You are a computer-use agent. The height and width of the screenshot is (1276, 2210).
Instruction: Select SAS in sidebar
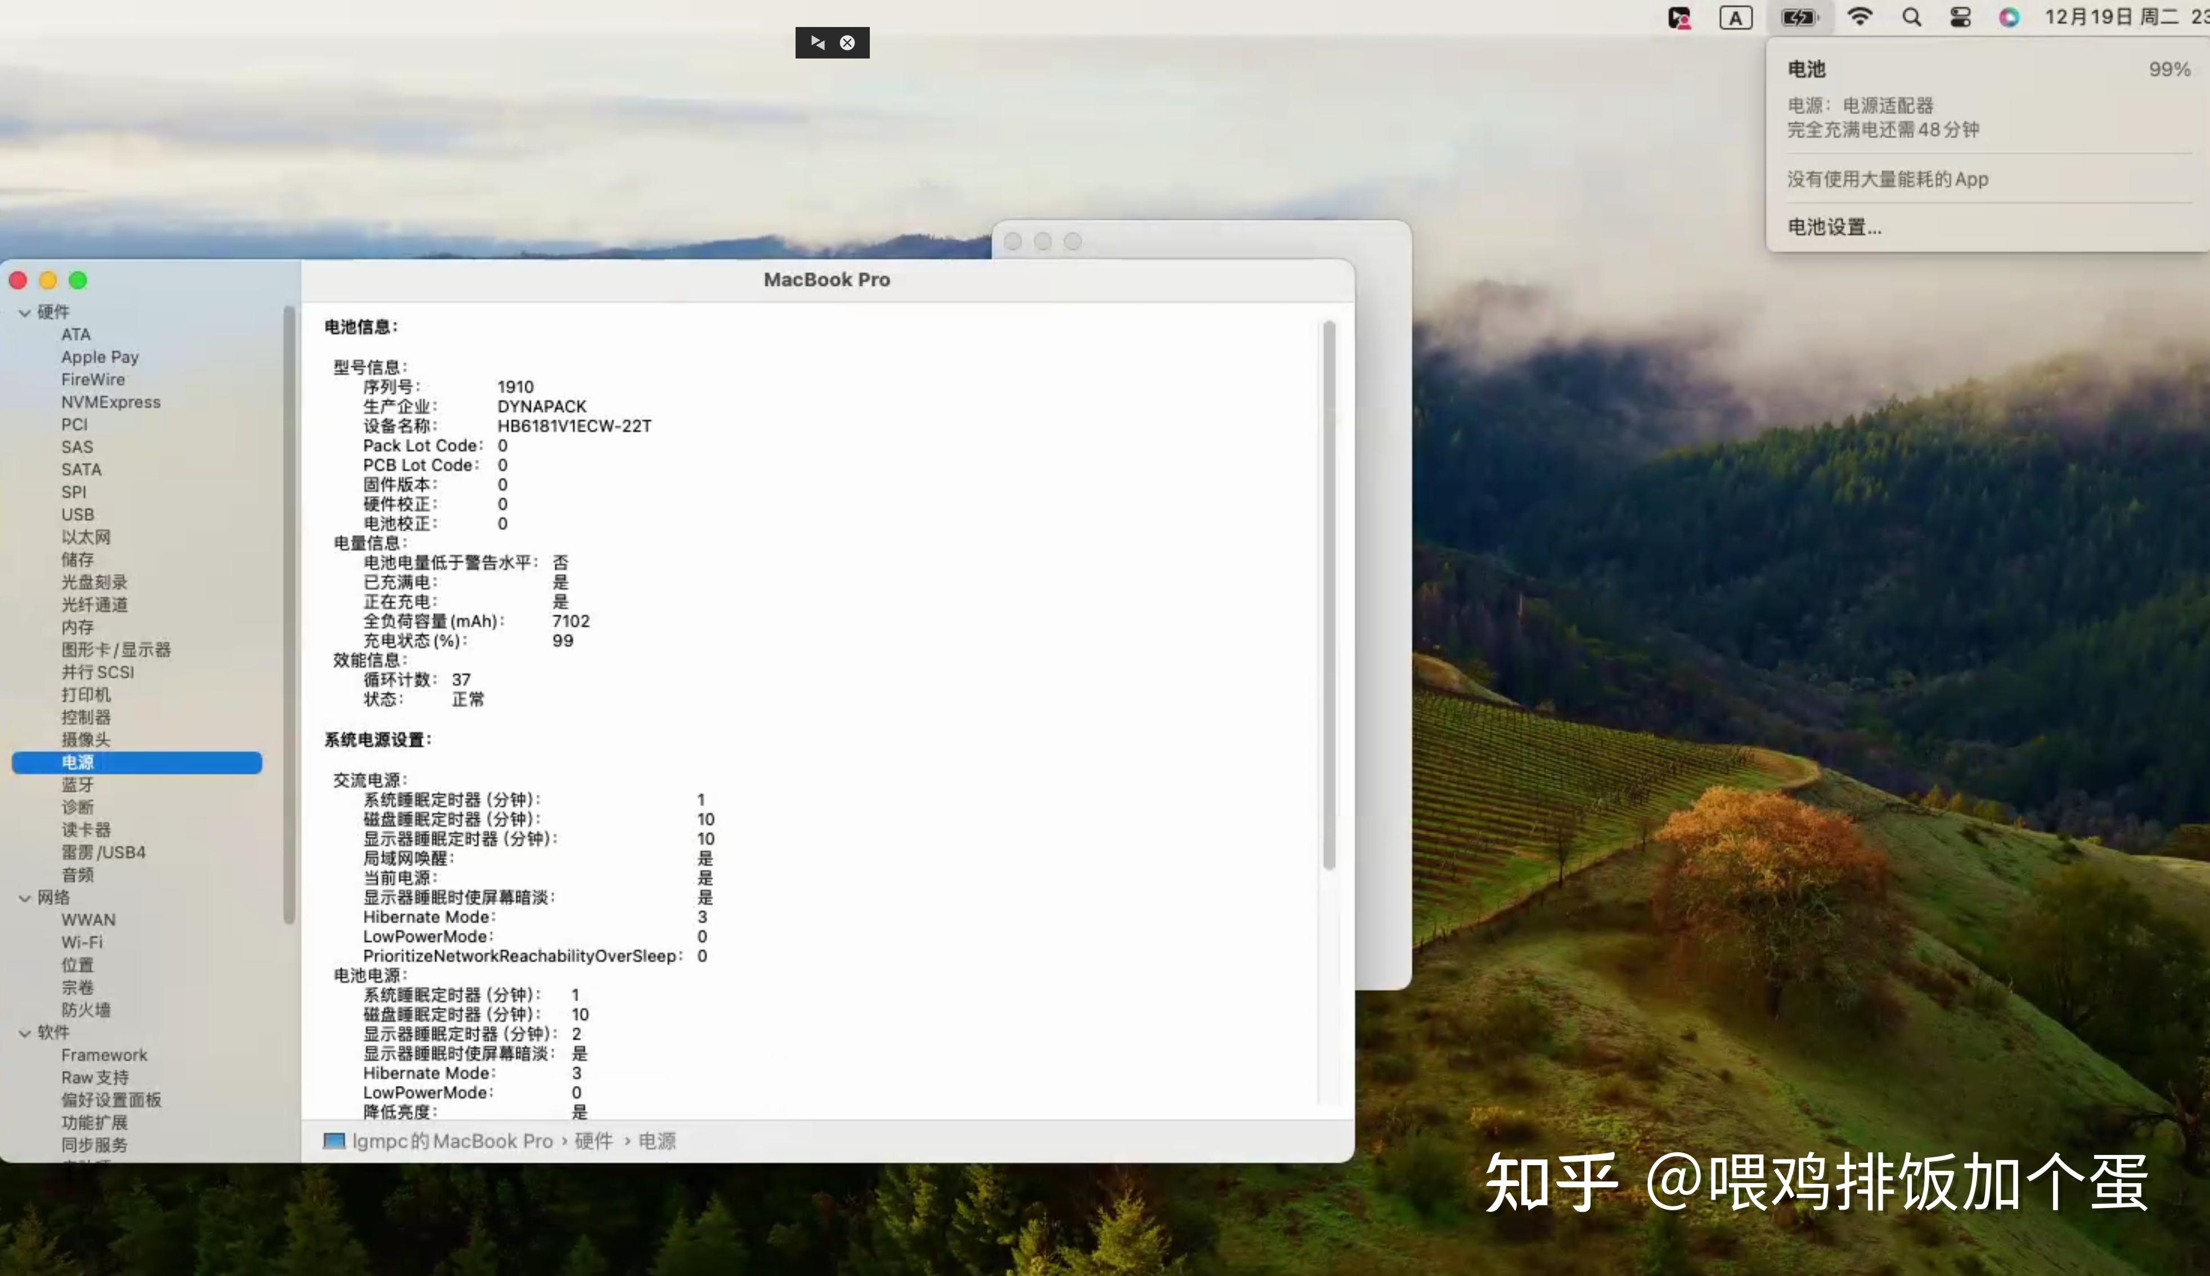pos(77,447)
